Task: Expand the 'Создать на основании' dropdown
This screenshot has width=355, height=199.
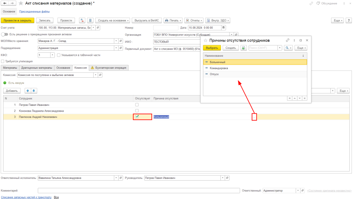Action: tap(112, 20)
